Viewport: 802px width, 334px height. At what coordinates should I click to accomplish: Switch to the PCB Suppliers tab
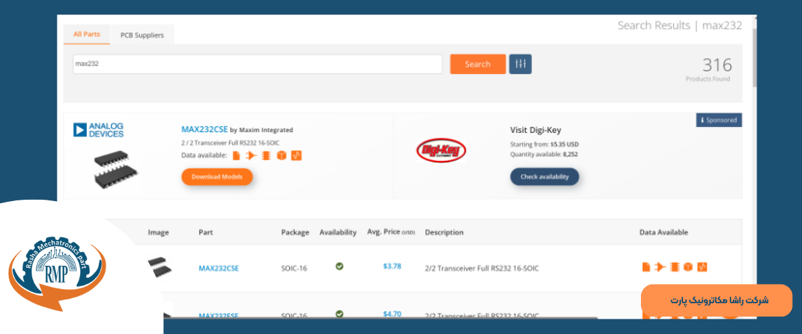tap(142, 35)
